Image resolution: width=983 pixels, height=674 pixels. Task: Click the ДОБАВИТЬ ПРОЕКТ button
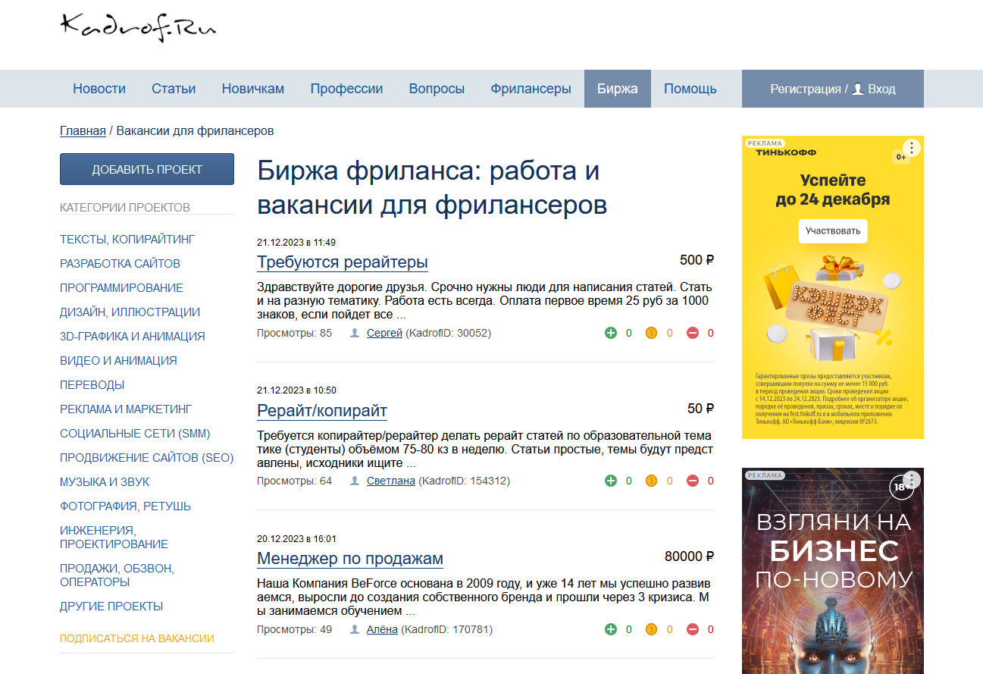[x=147, y=169]
